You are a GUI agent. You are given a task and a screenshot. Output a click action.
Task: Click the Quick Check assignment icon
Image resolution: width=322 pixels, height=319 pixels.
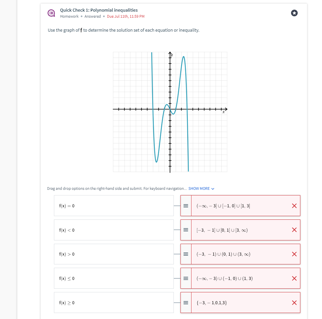coord(51,13)
